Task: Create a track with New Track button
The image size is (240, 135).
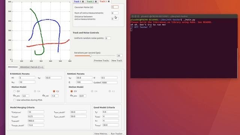Action: coord(117,60)
